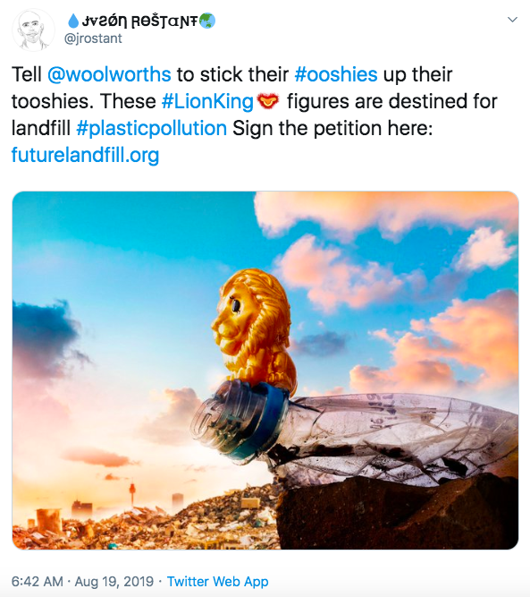The width and height of the screenshot is (530, 597).
Task: Click the landfill skyline in the photo
Action: 145,518
